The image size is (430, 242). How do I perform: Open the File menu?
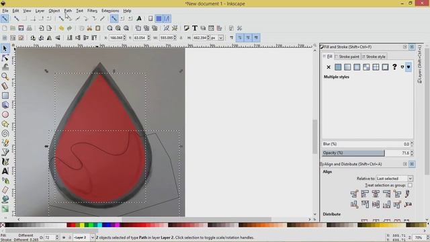pos(5,11)
